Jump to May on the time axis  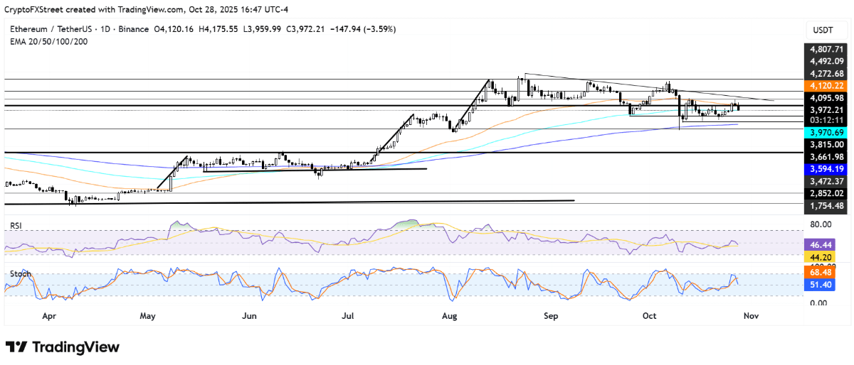(148, 315)
